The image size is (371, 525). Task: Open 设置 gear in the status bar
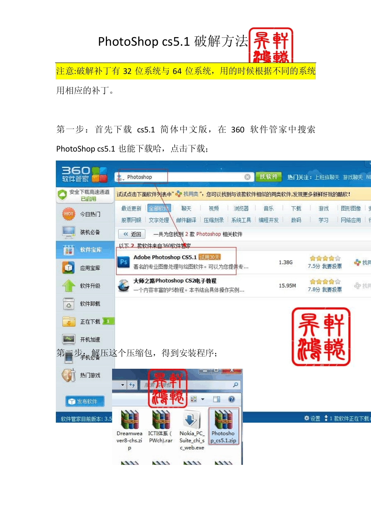[312, 418]
